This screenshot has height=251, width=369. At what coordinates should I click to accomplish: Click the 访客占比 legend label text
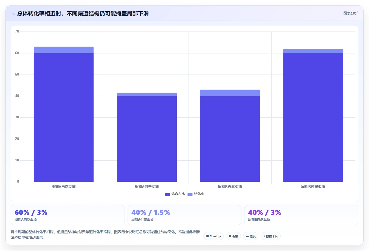[178, 194]
